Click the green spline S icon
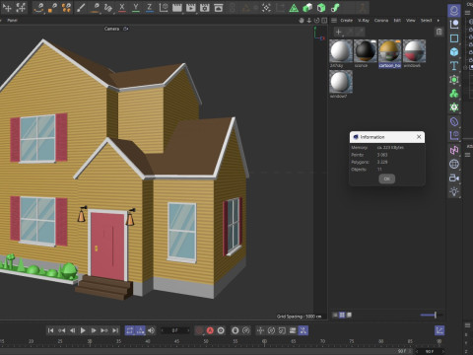Viewport: 473px width, 355px height. pos(335,8)
